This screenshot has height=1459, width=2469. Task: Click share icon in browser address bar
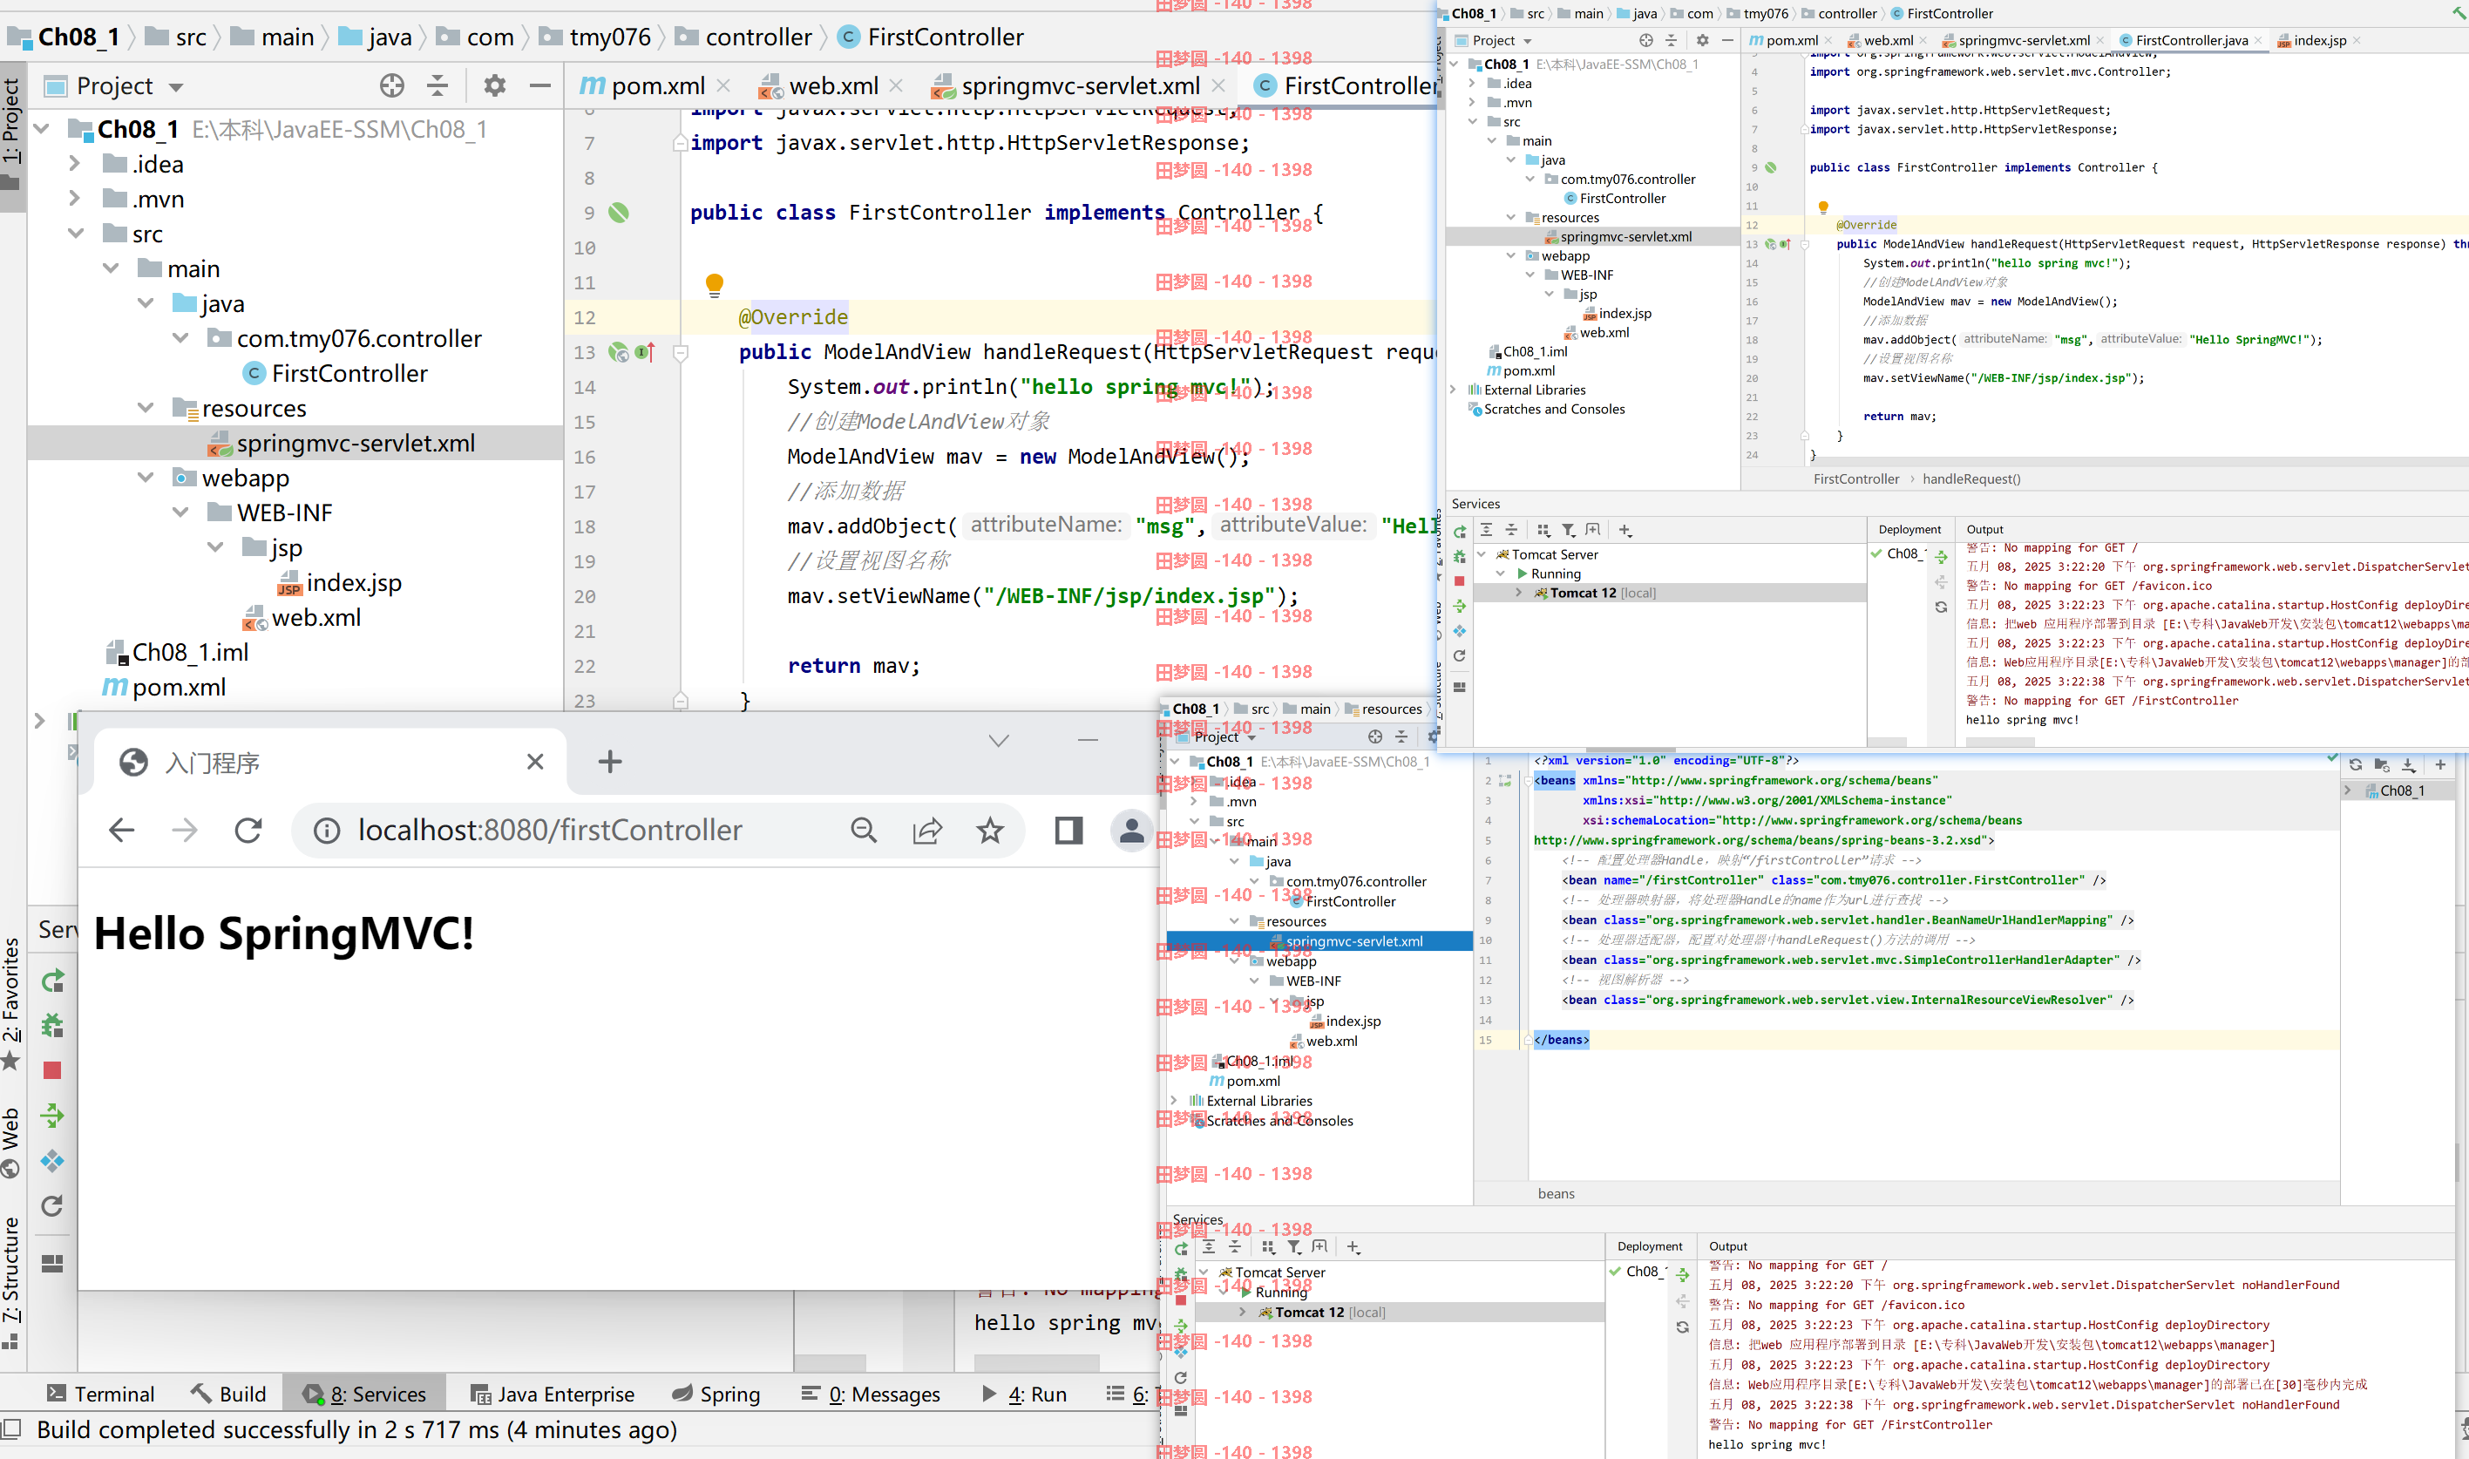pos(927,831)
